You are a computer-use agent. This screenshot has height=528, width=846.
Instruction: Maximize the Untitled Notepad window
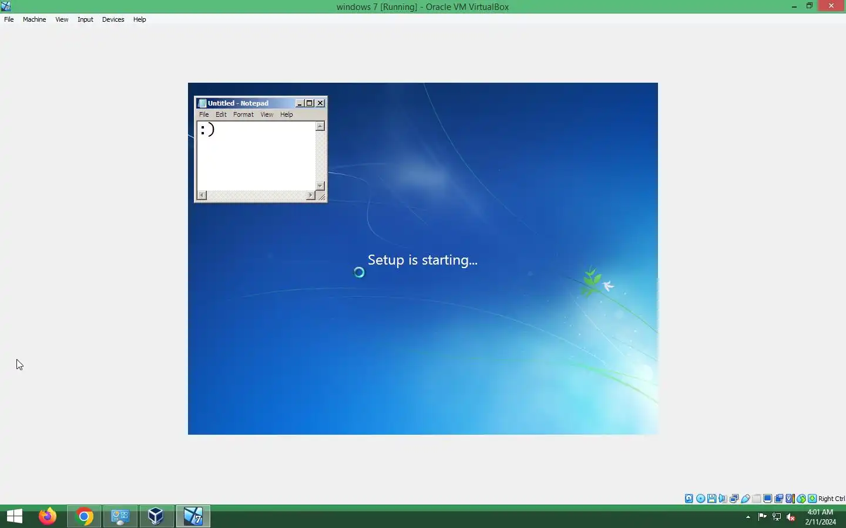pos(310,103)
